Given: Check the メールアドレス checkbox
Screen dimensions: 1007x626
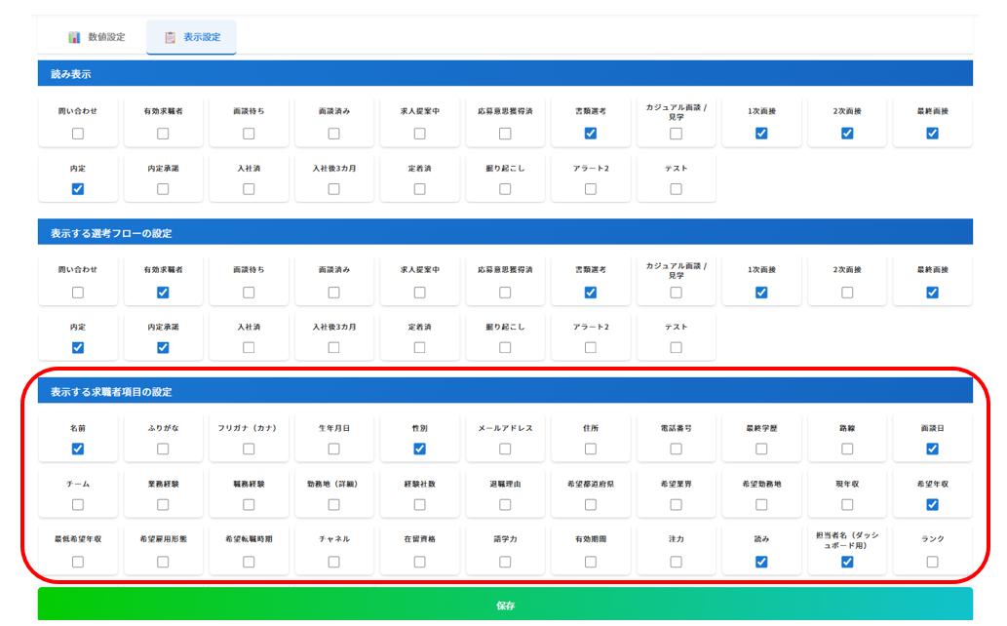Looking at the screenshot, I should (x=505, y=449).
